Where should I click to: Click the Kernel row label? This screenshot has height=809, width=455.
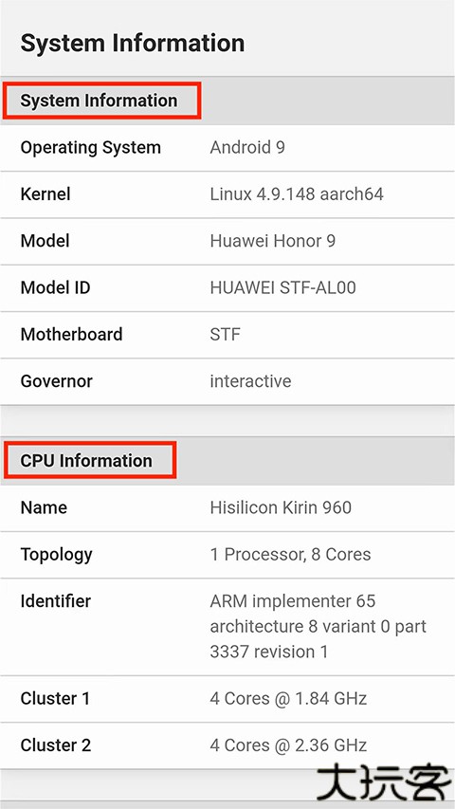coord(45,194)
